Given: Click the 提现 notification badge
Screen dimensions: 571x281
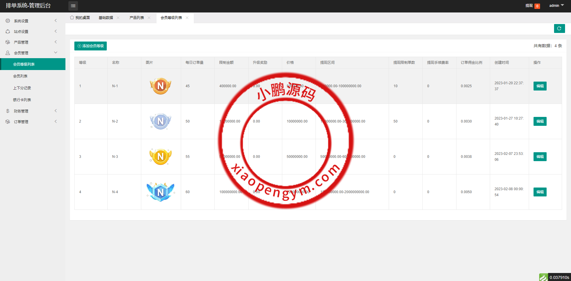Looking at the screenshot, I should click(537, 6).
